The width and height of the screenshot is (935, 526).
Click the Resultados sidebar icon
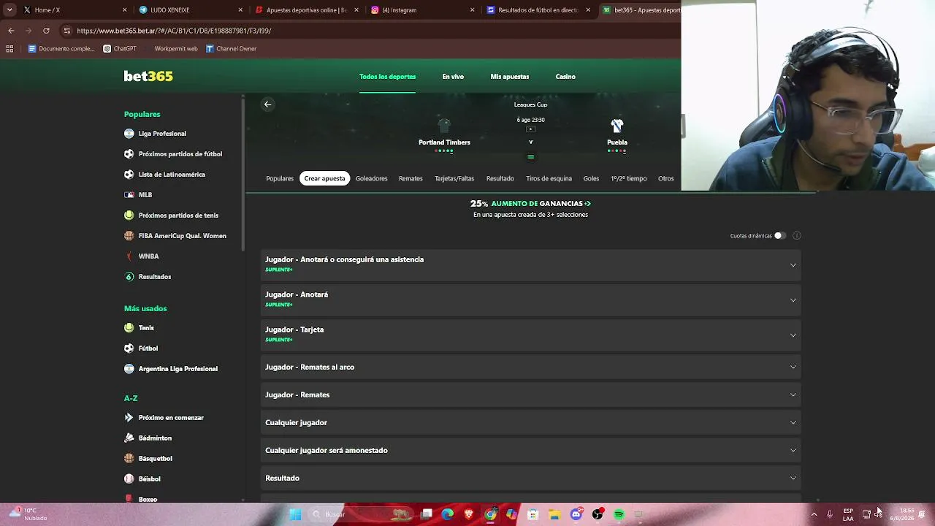[129, 277]
